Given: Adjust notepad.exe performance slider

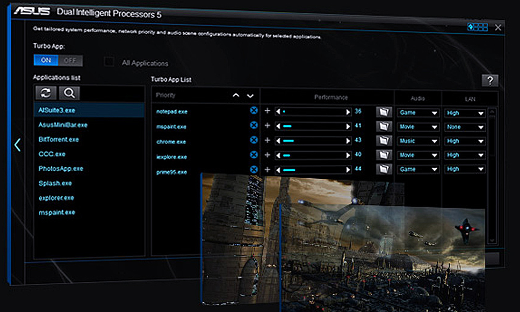Looking at the screenshot, I should click(x=313, y=112).
